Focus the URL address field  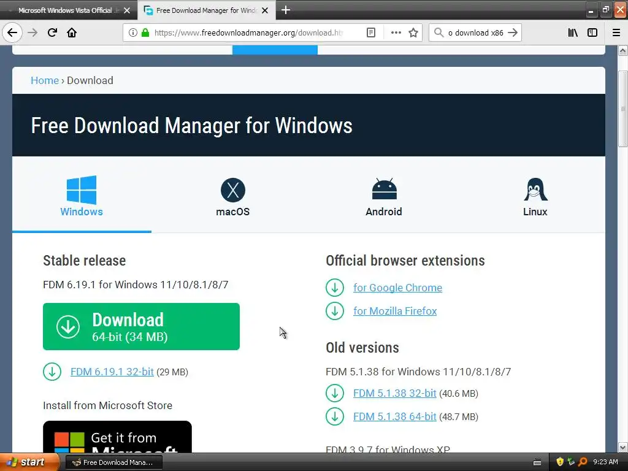click(248, 33)
